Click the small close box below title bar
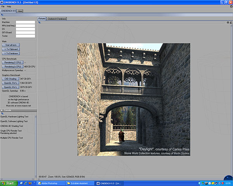 coord(231,7)
